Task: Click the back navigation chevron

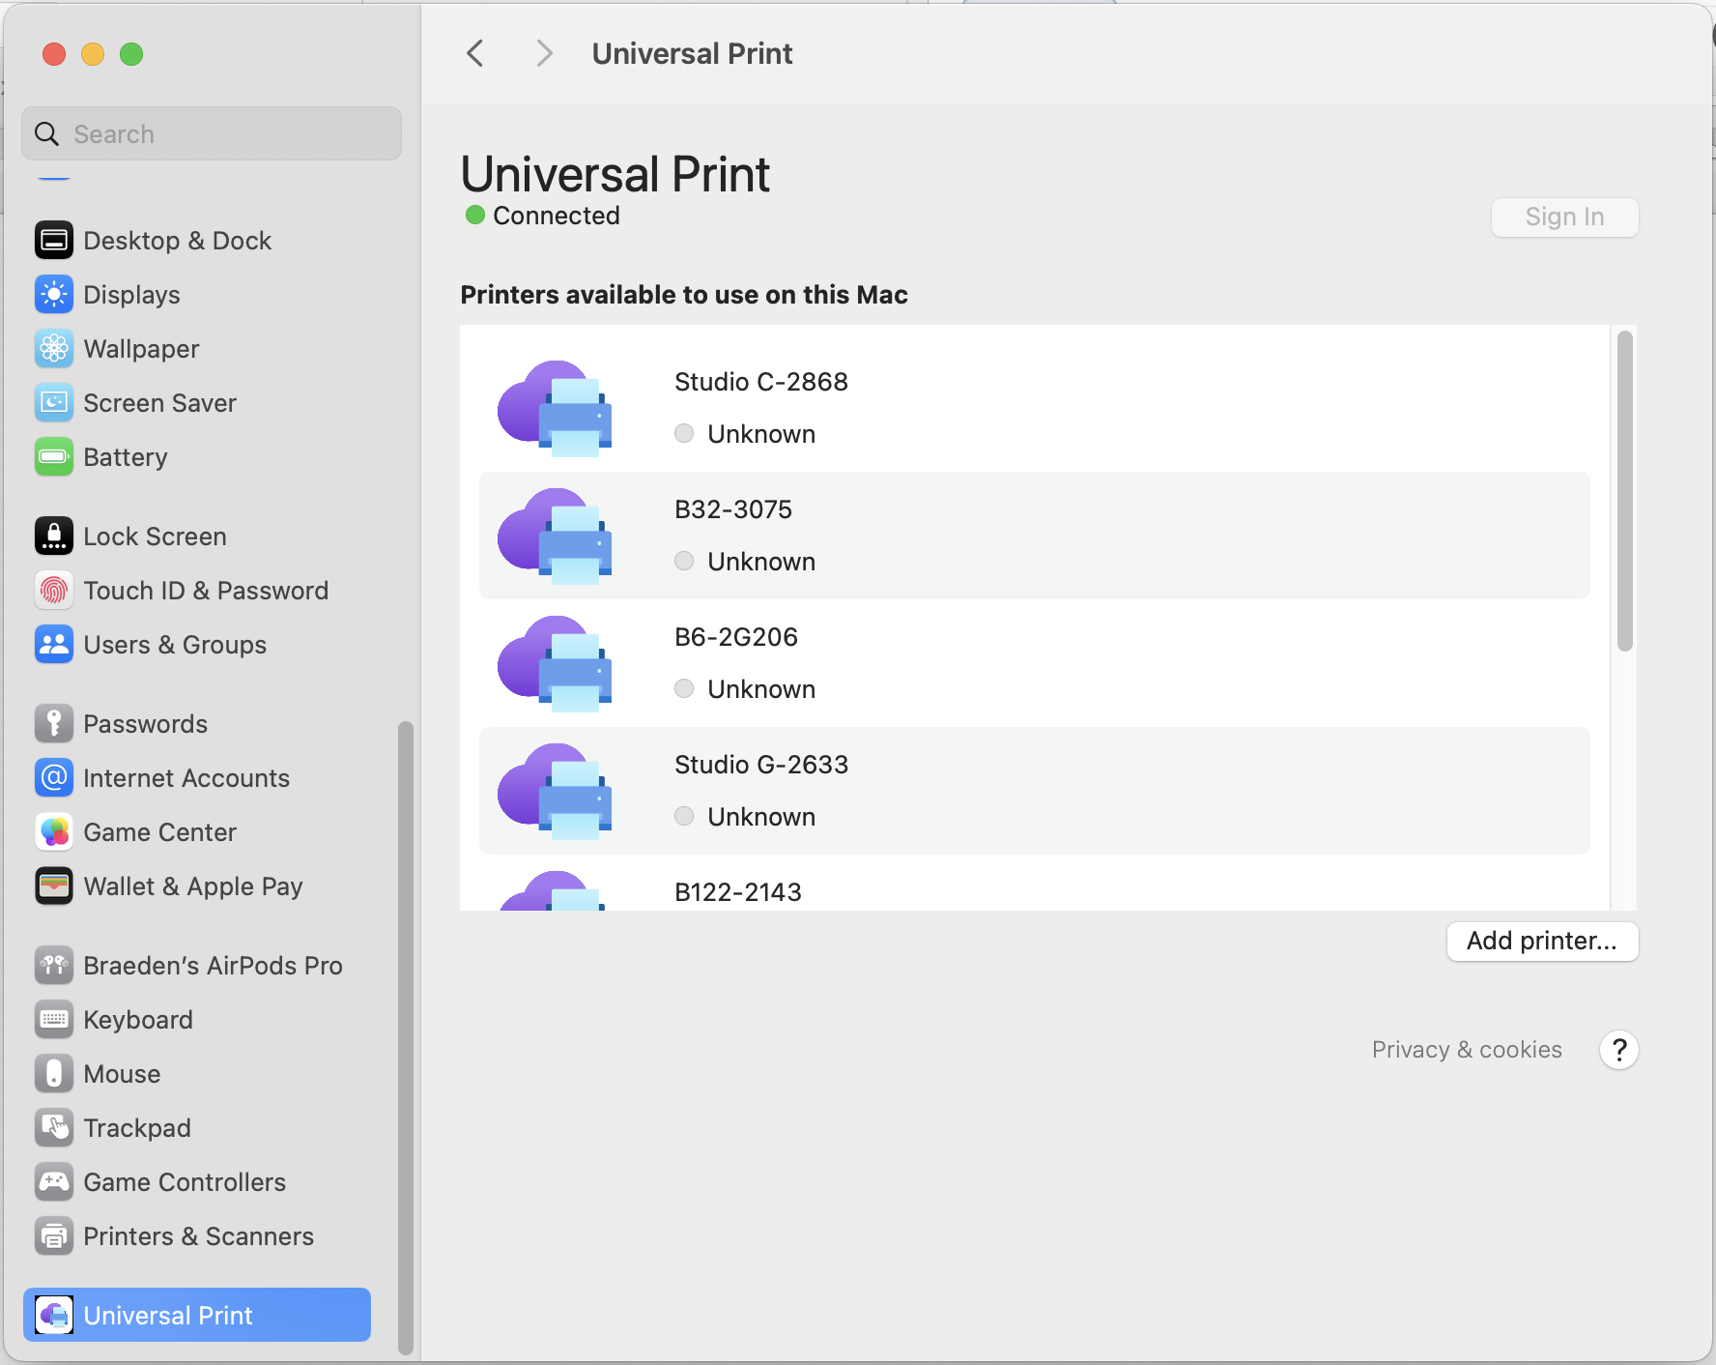Action: 474,53
